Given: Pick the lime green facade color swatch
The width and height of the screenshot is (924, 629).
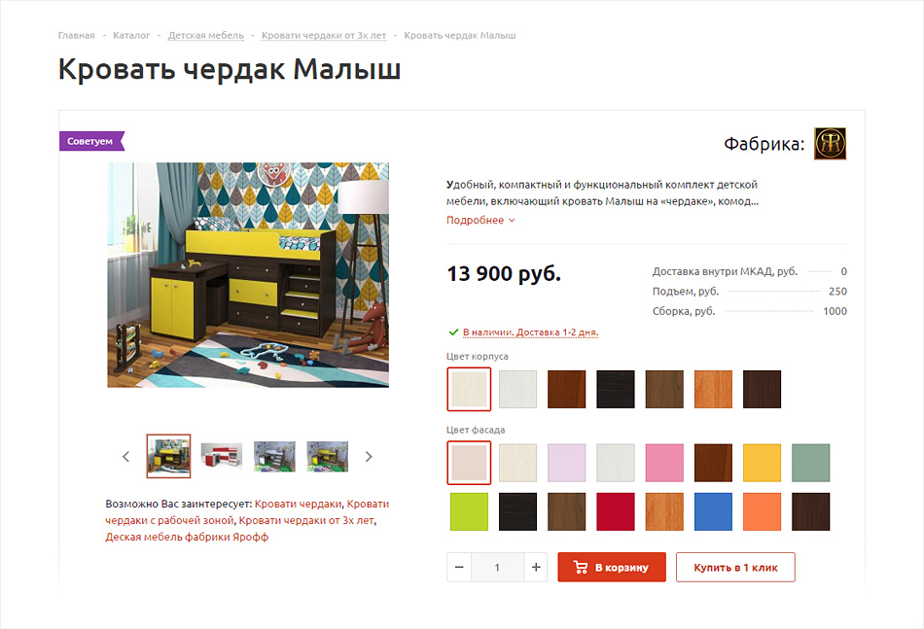Looking at the screenshot, I should (x=469, y=511).
